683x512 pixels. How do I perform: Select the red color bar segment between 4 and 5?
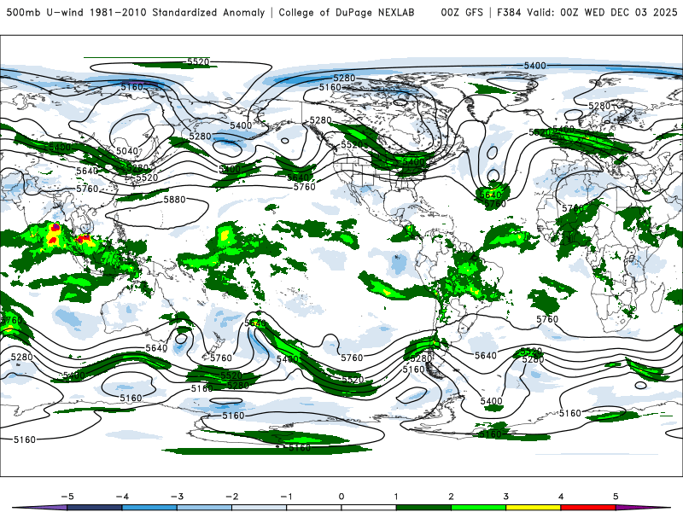point(588,508)
